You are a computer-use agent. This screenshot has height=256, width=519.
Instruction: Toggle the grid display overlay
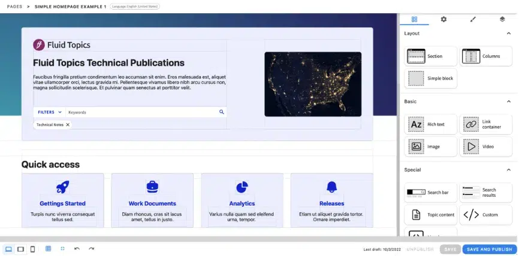coord(49,249)
